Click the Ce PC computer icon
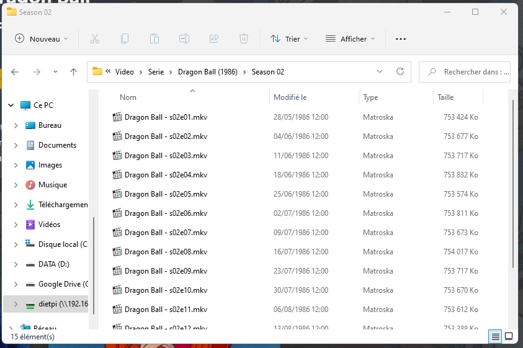 coord(25,105)
